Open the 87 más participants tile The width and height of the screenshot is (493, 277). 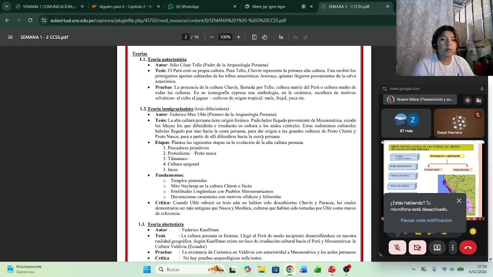406,123
